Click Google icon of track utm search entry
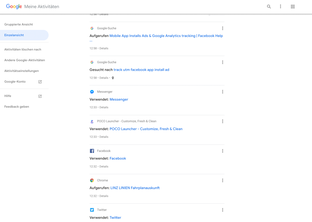The image size is (312, 222). (x=92, y=62)
